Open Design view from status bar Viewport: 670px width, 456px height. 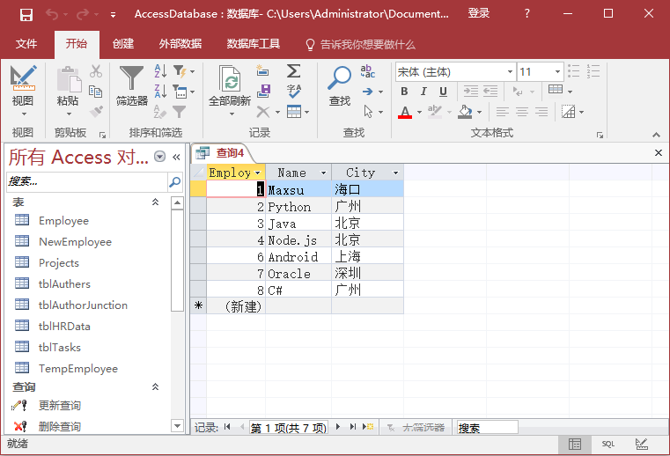(641, 445)
